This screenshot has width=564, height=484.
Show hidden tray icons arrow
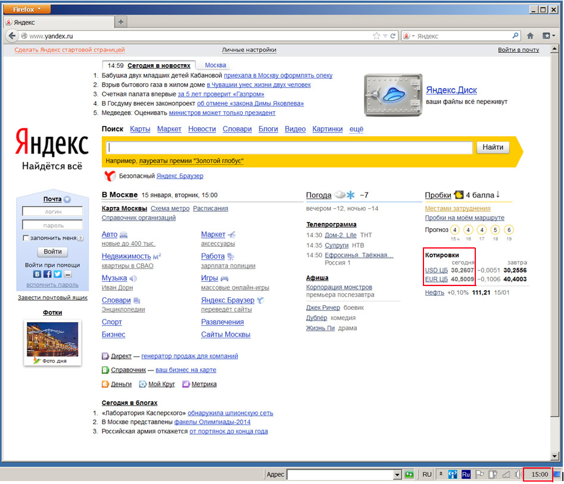(441, 474)
